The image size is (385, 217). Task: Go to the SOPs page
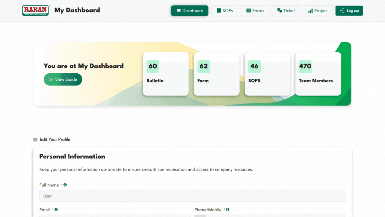pyautogui.click(x=225, y=11)
